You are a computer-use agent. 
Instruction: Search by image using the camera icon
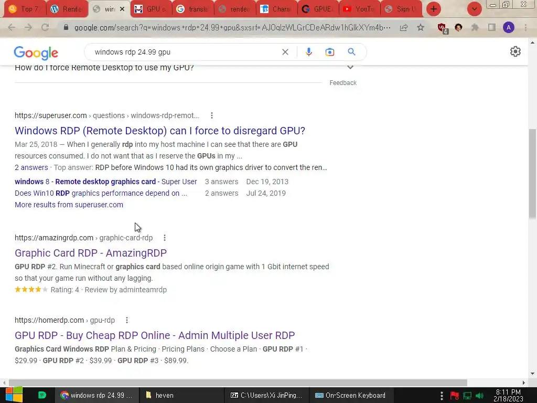pos(329,52)
